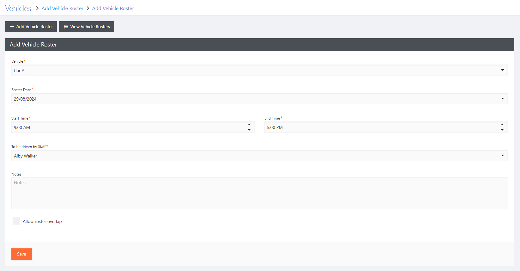Open the last Add Vehicle Roster breadcrumb link

click(113, 8)
